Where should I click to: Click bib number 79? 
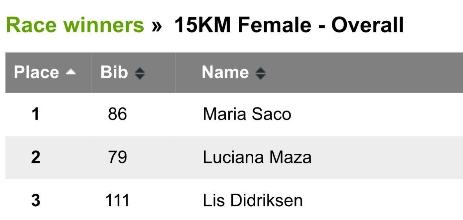(x=117, y=158)
